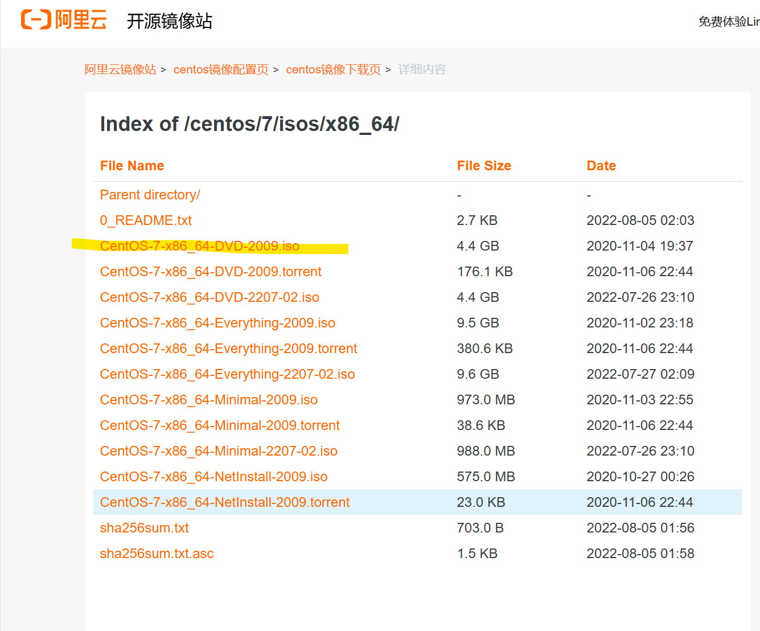Select date 2022-07-27 02:09
The width and height of the screenshot is (760, 631).
coord(640,374)
